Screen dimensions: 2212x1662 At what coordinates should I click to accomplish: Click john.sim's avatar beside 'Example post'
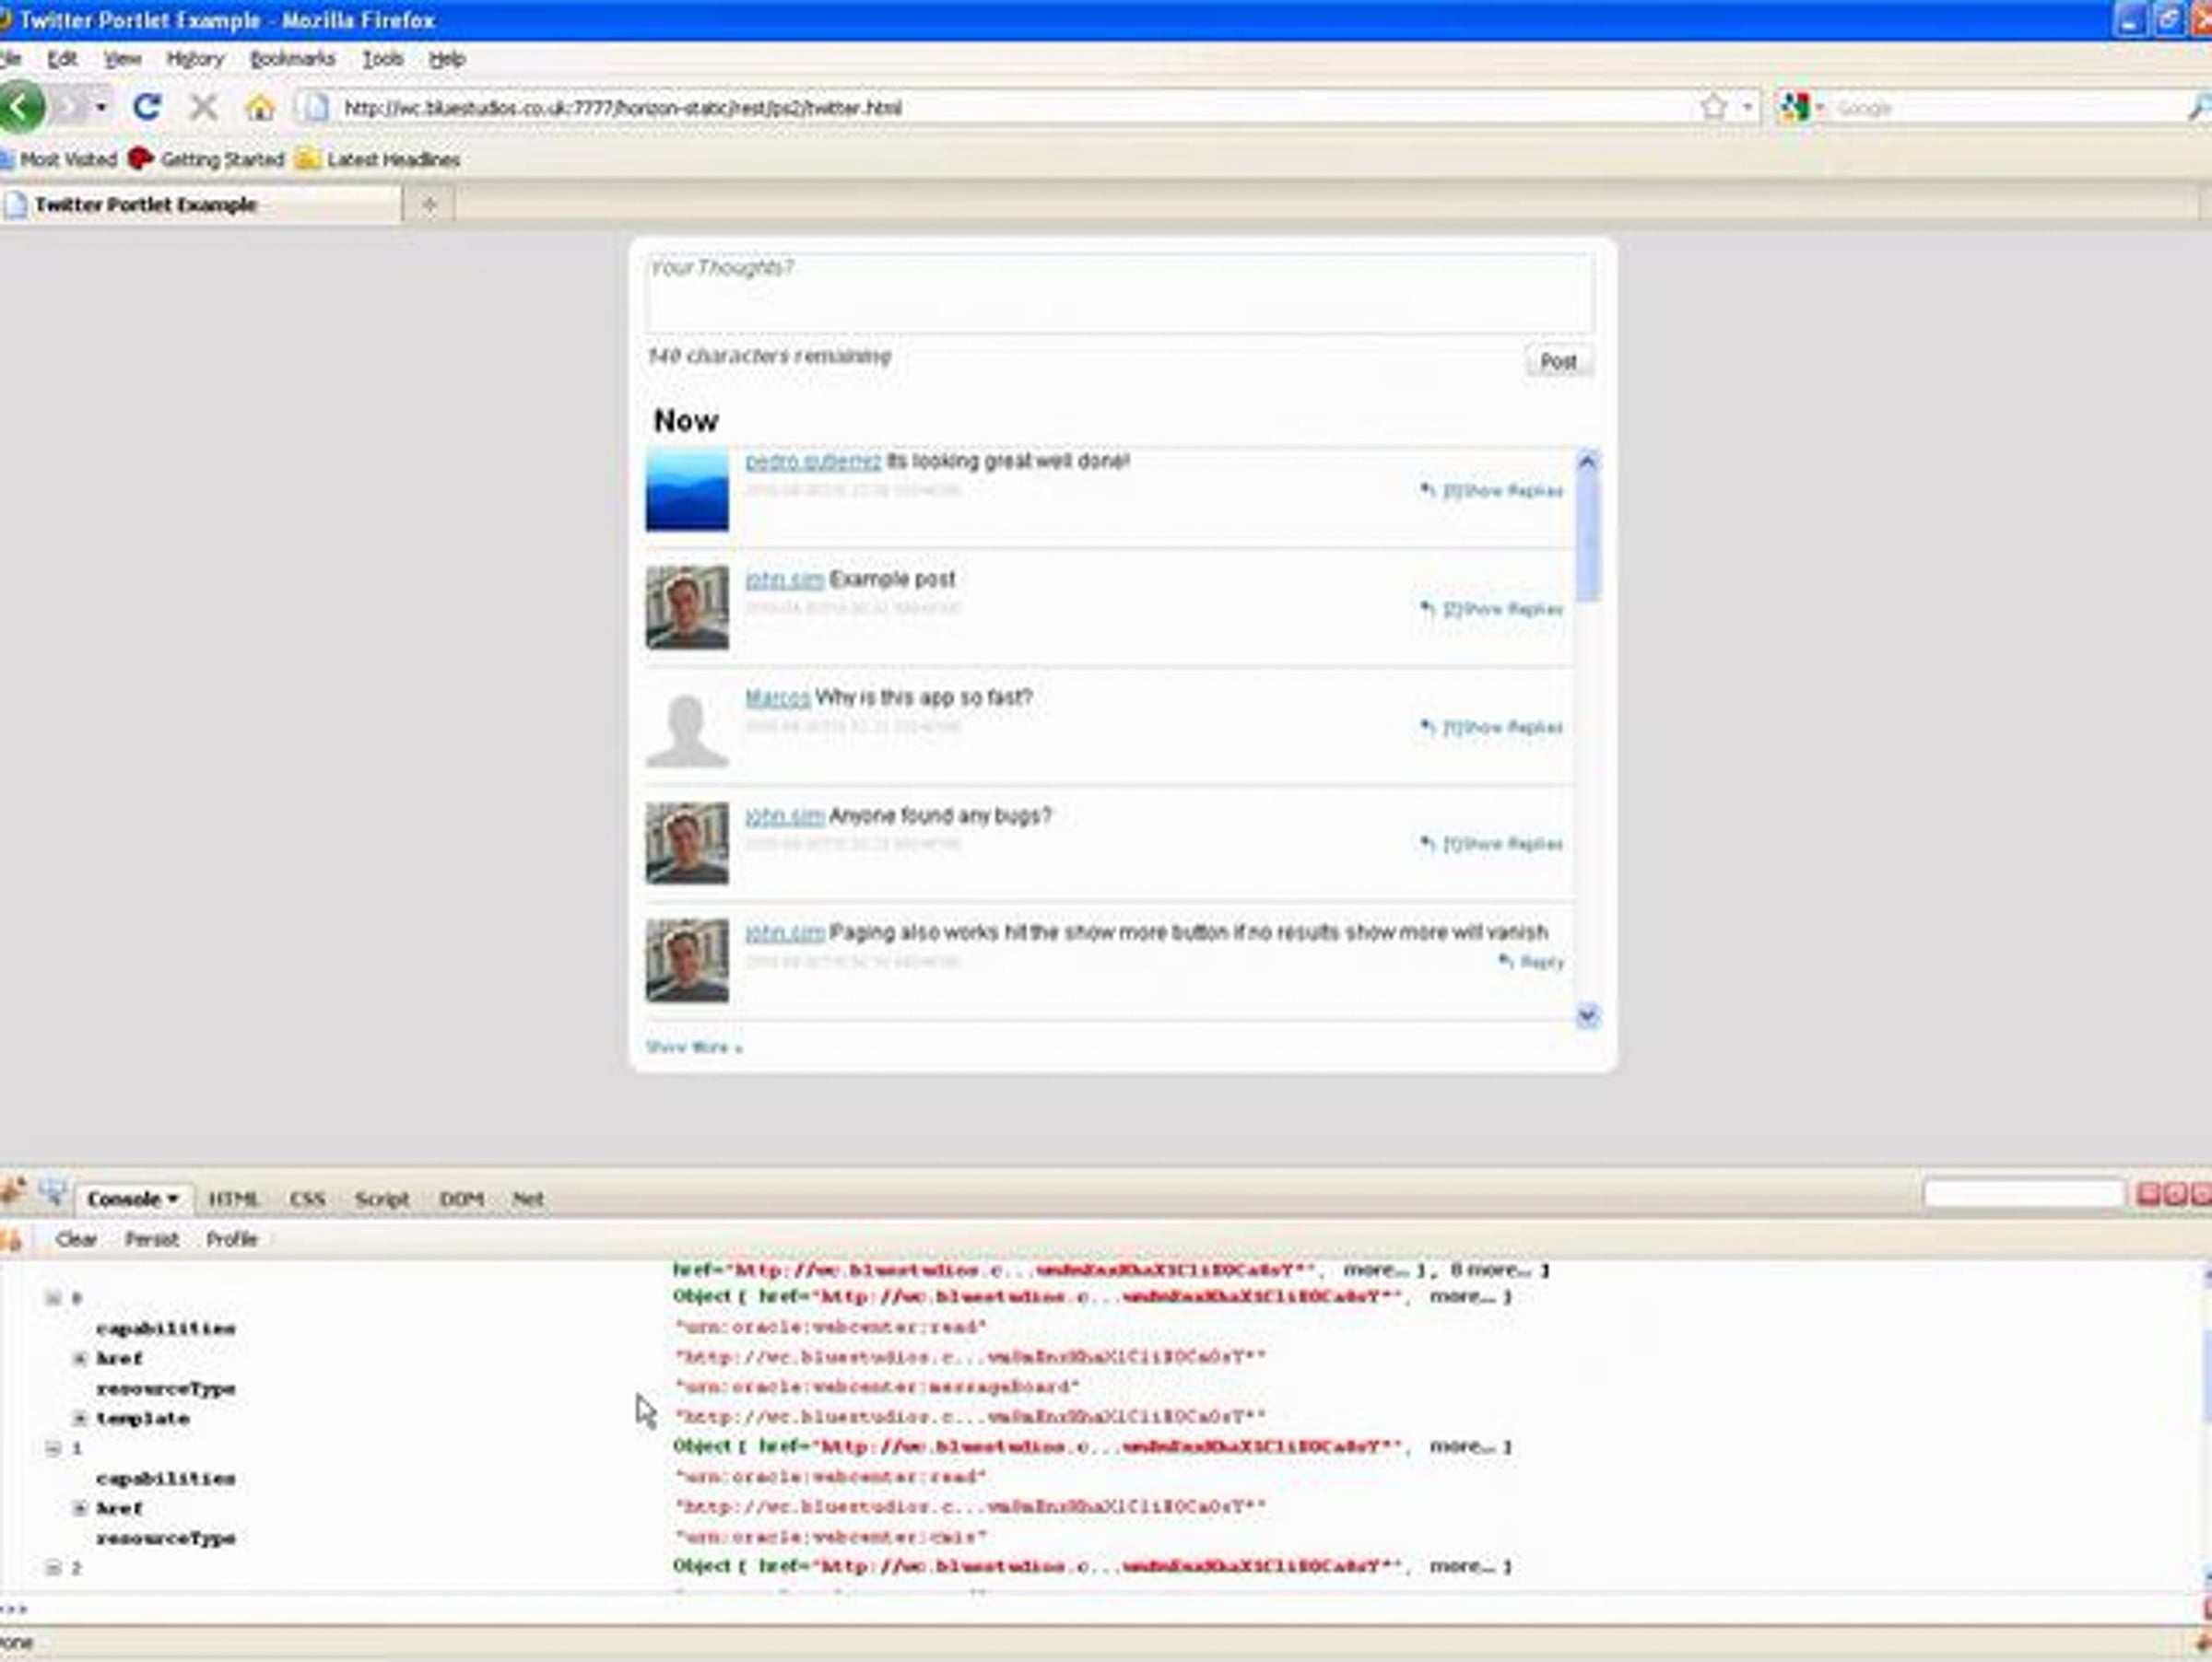point(687,608)
